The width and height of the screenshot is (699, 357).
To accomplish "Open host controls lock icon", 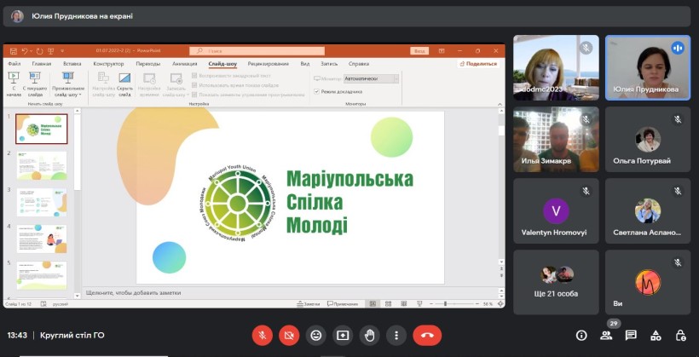I will [x=680, y=335].
